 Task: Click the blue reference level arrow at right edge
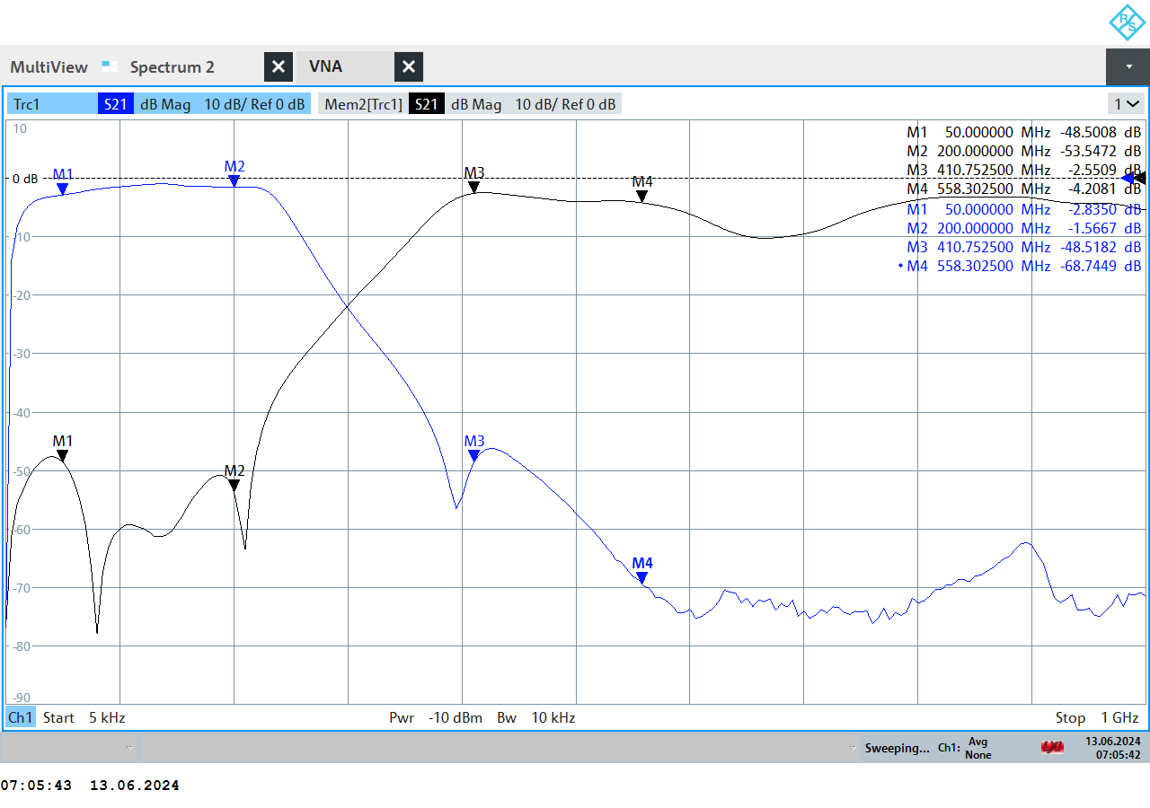pyautogui.click(x=1128, y=179)
